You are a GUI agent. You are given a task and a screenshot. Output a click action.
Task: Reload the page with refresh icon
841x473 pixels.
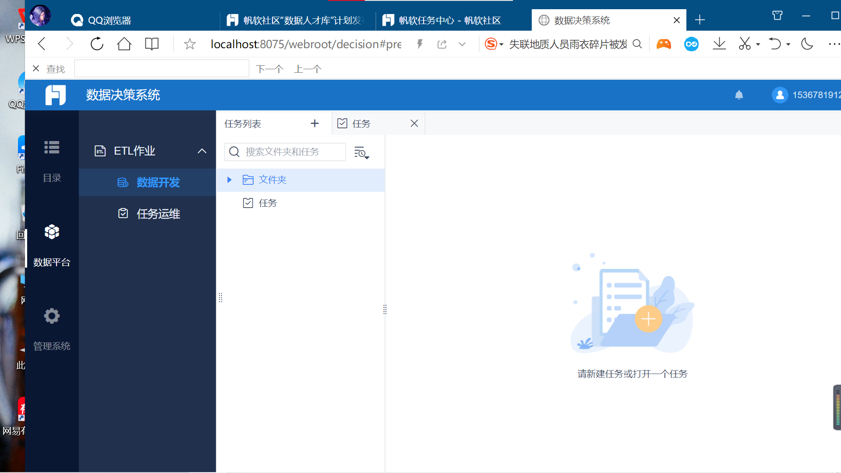point(97,44)
